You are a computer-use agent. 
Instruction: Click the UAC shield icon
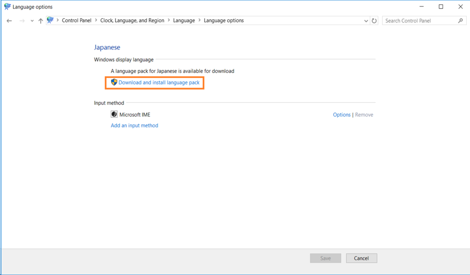pos(114,82)
